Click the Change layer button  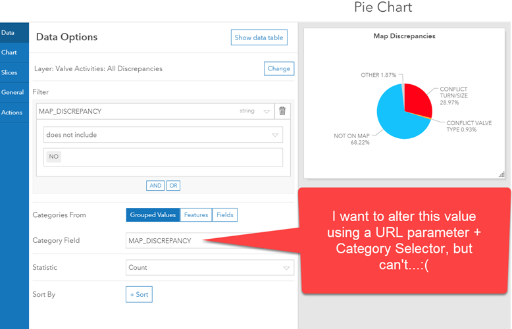(x=279, y=68)
